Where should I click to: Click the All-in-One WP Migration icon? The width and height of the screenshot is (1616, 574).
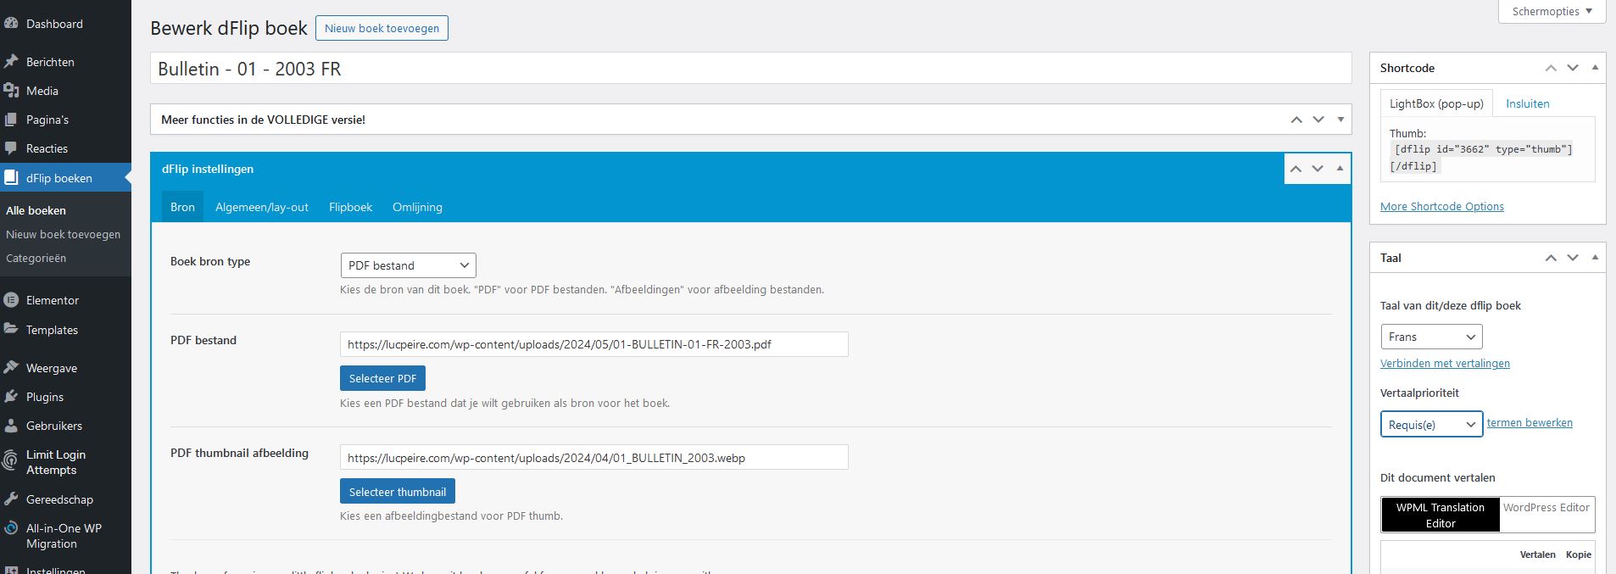pyautogui.click(x=11, y=528)
